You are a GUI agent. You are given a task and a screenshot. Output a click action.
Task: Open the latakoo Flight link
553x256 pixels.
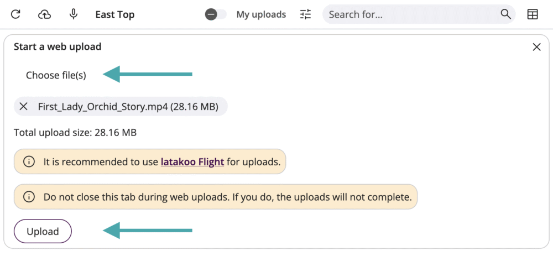tap(192, 162)
